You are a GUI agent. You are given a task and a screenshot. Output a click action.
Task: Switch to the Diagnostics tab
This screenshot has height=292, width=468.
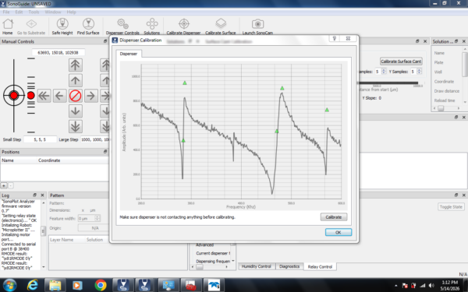[x=289, y=266]
